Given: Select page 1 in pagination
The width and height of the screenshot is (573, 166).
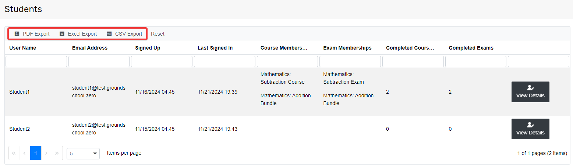Looking at the screenshot, I should pyautogui.click(x=36, y=153).
